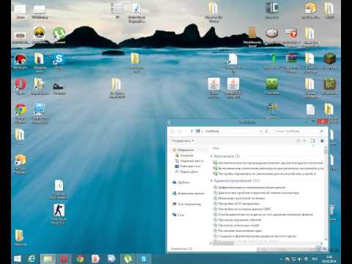Show hidden system tray icons
352x264 pixels.
281,259
